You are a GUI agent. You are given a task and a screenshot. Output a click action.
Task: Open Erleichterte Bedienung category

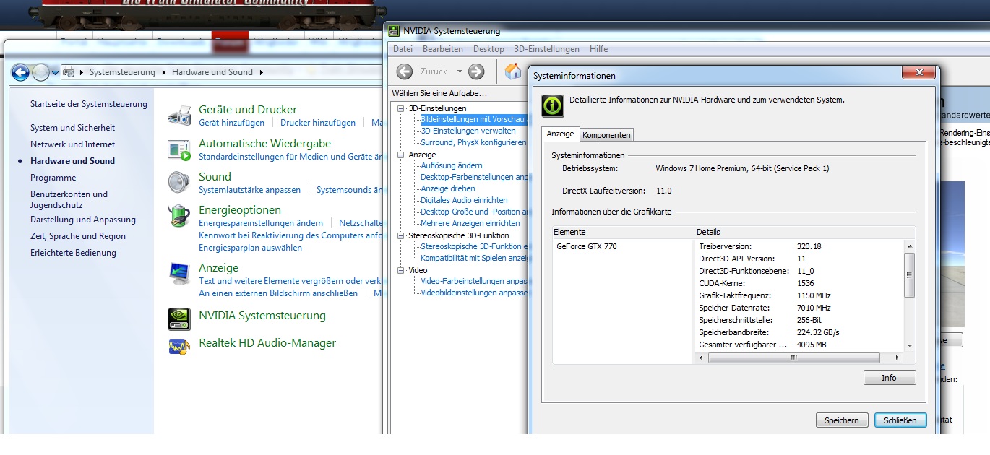(x=73, y=253)
